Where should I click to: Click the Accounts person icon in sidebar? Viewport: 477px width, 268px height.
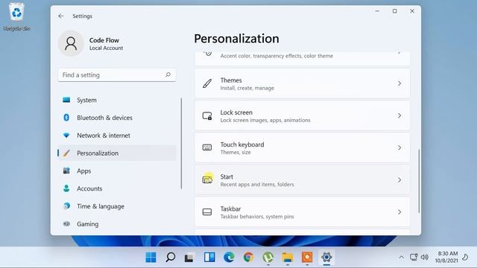click(x=66, y=188)
